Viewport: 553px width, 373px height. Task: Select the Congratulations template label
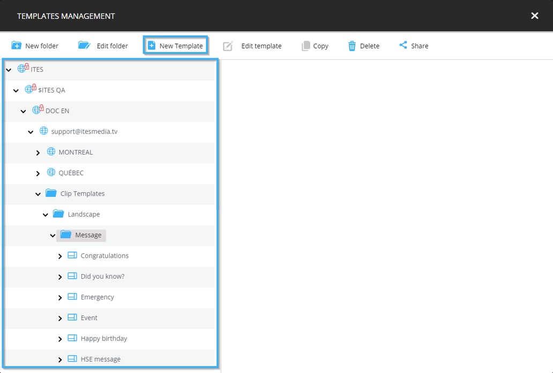(104, 256)
